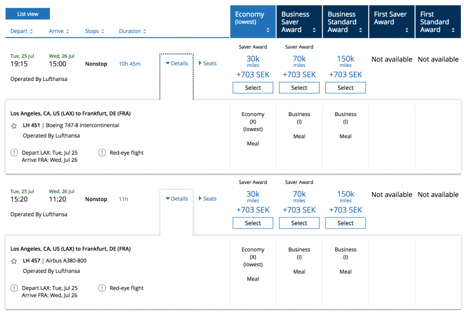This screenshot has width=464, height=315.
Task: Click the info icon next to Depart LAX for LH 457
Action: [x=14, y=288]
